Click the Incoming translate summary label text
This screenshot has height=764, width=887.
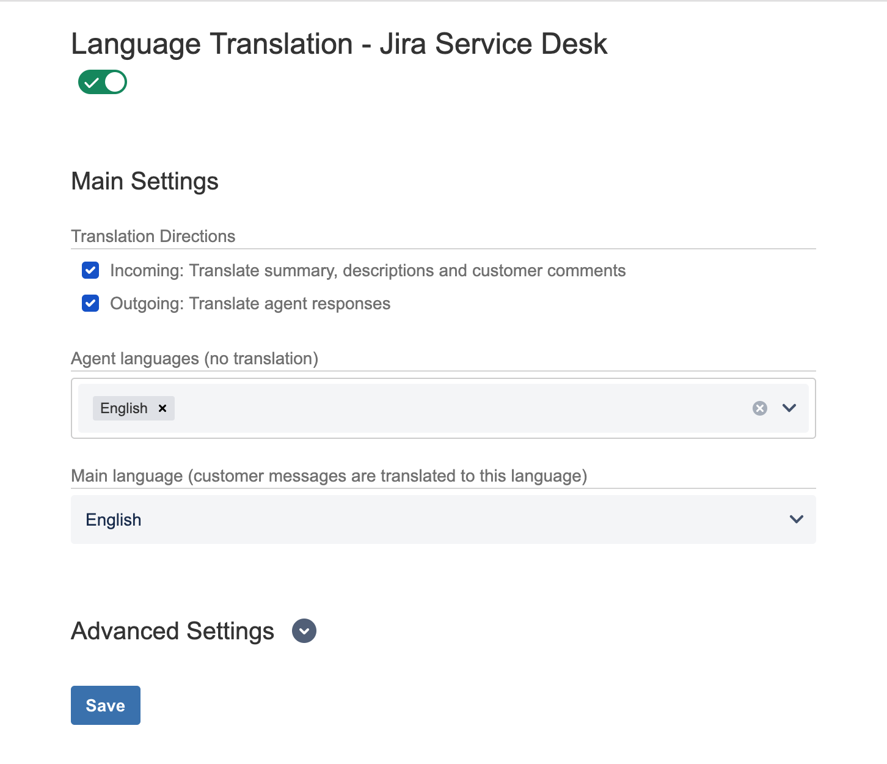click(368, 270)
